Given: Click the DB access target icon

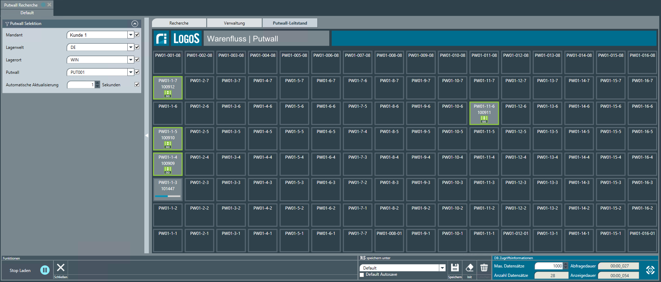Looking at the screenshot, I should [x=650, y=270].
